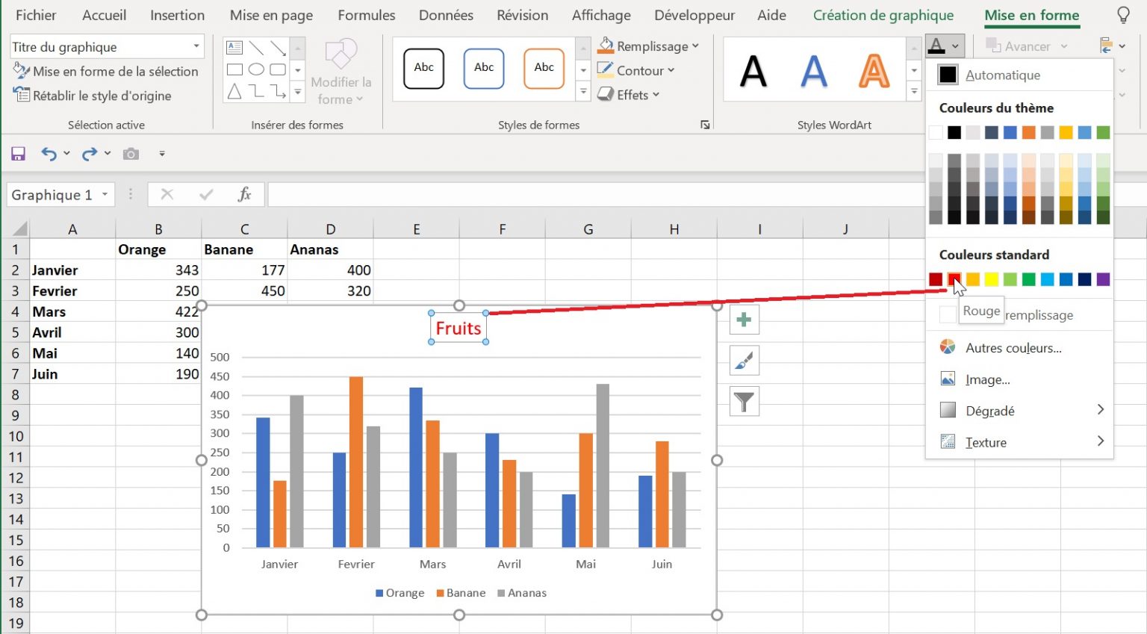Open chart filters funnel button

pyautogui.click(x=744, y=402)
